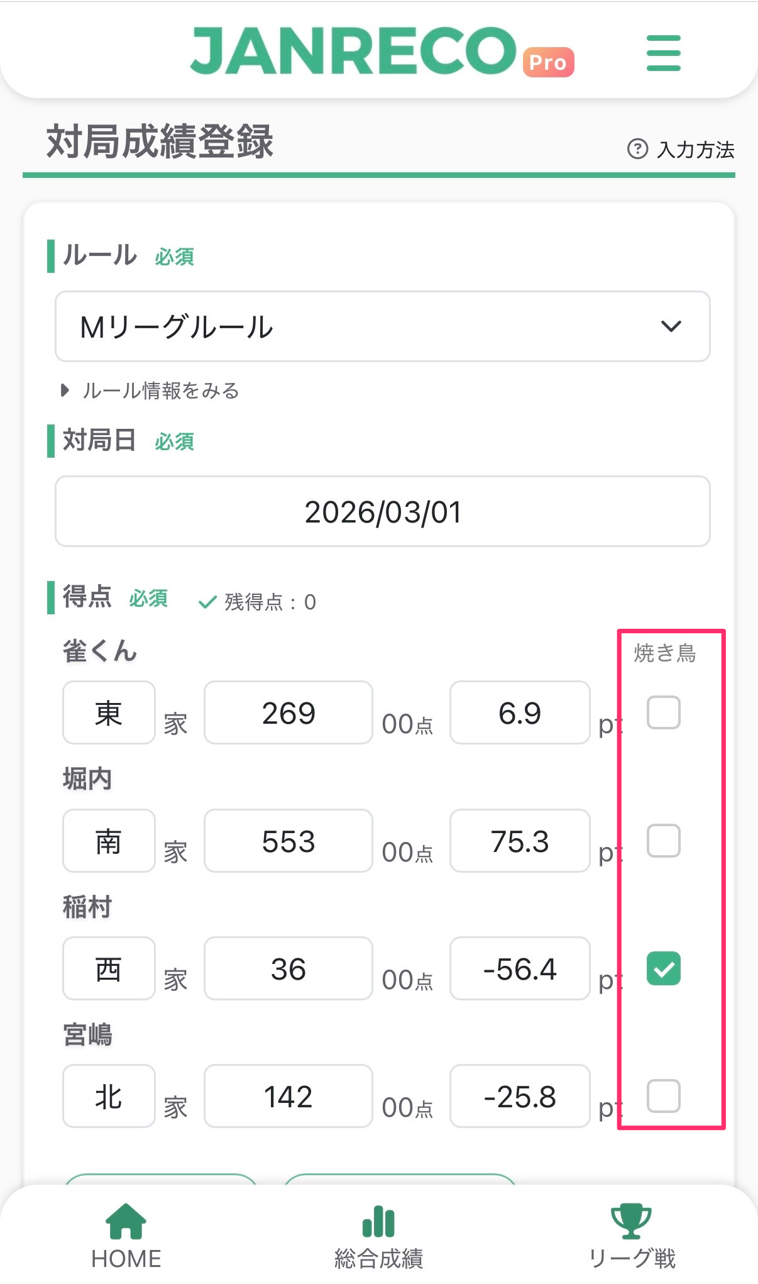
Task: Expand ルール情報をみる disclosure triangle
Action: coord(65,390)
